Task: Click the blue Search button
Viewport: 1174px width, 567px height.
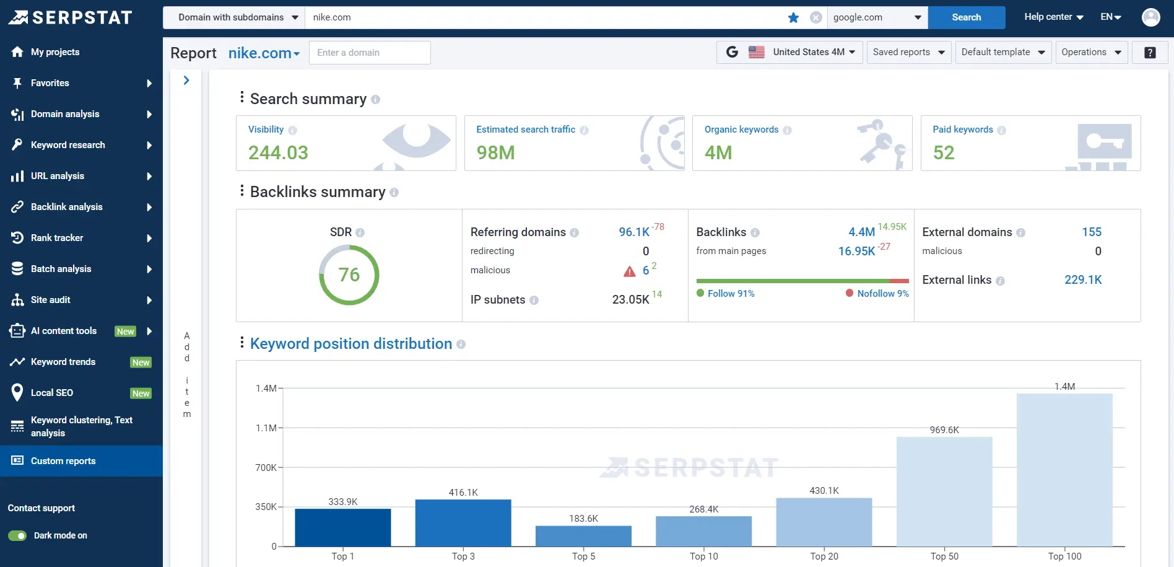Action: [966, 17]
